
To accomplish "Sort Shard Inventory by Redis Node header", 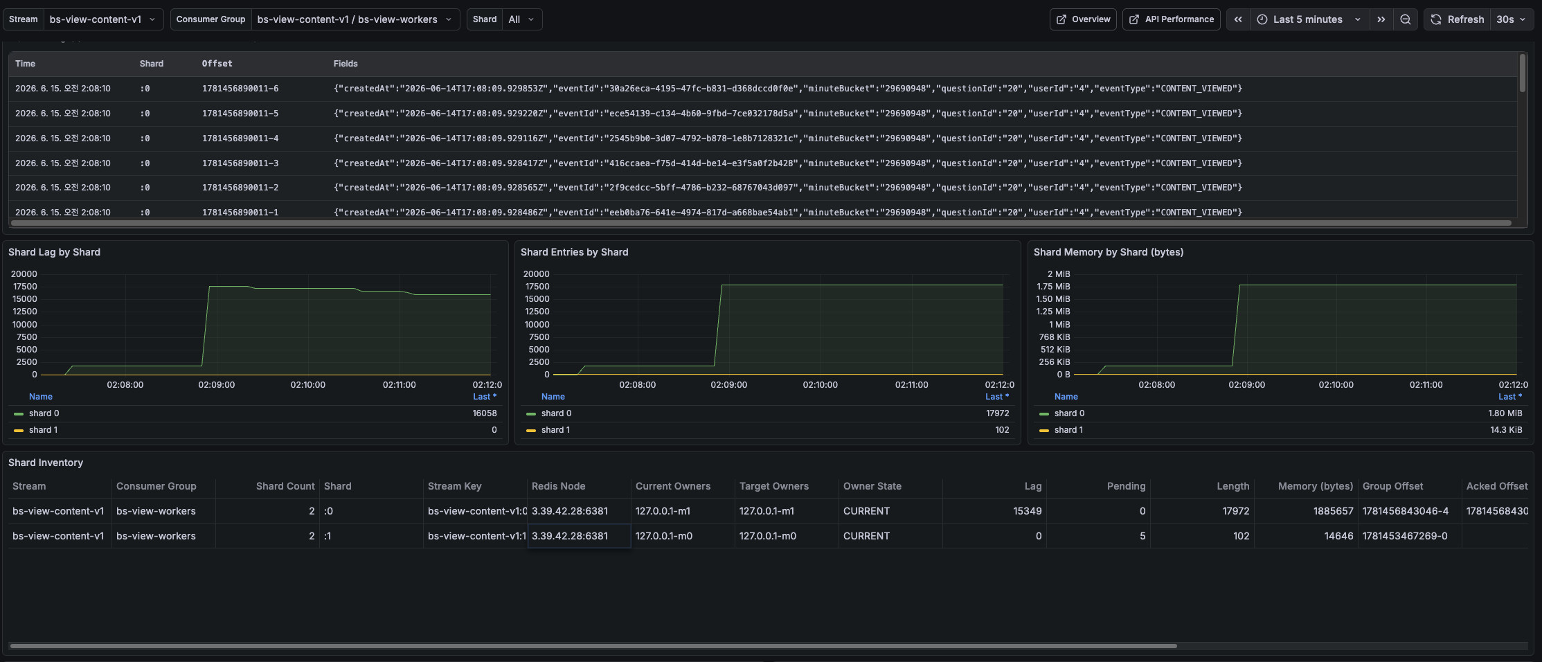I will 558,486.
